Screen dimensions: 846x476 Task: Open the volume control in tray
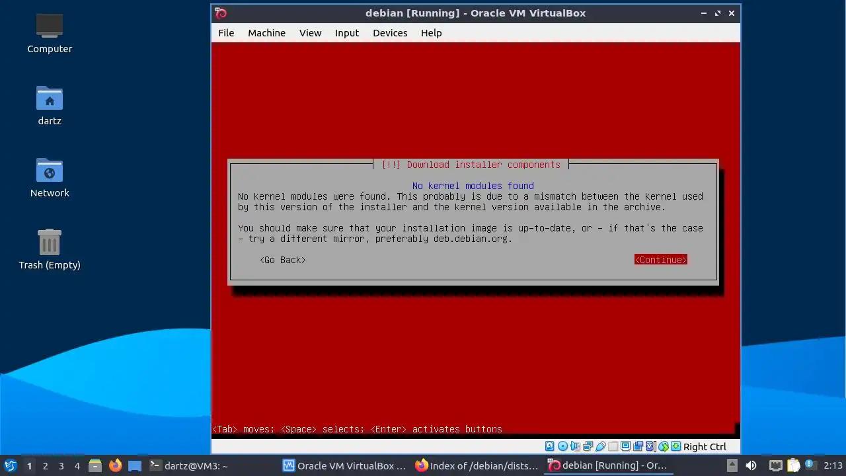click(x=751, y=465)
